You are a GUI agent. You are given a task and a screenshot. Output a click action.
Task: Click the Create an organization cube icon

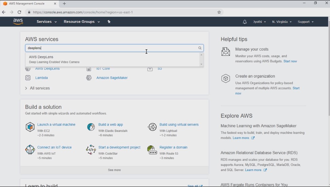click(226, 79)
